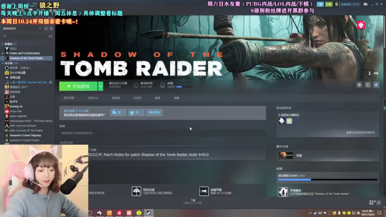The image size is (386, 217).
Task: Click the activity status input field
Action: tap(163, 133)
